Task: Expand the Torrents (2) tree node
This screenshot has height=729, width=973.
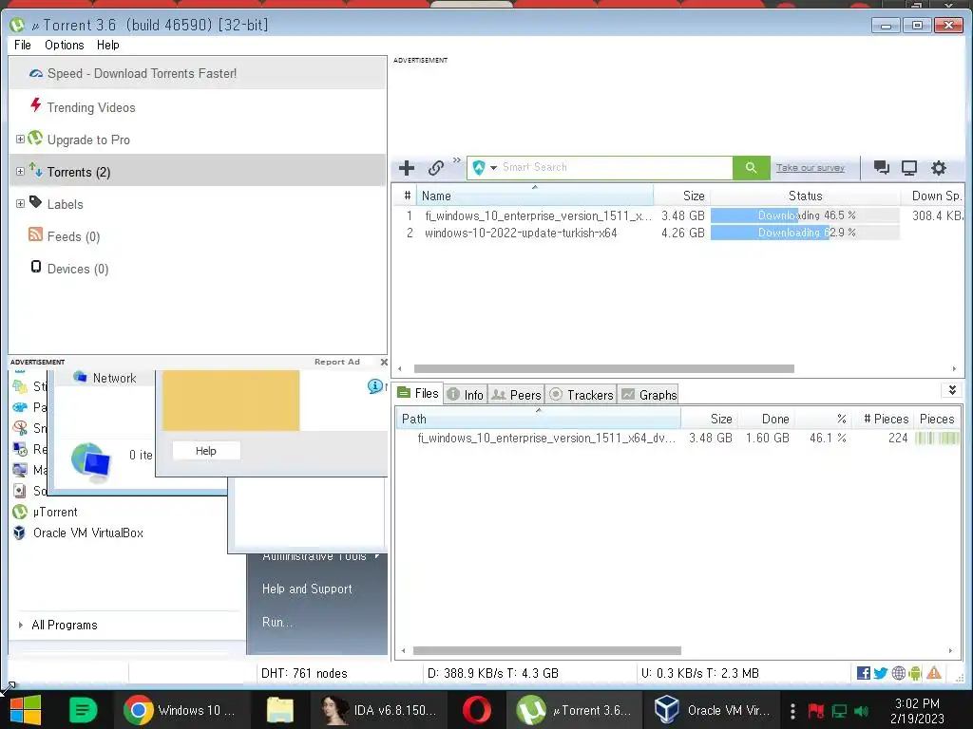Action: pos(20,171)
